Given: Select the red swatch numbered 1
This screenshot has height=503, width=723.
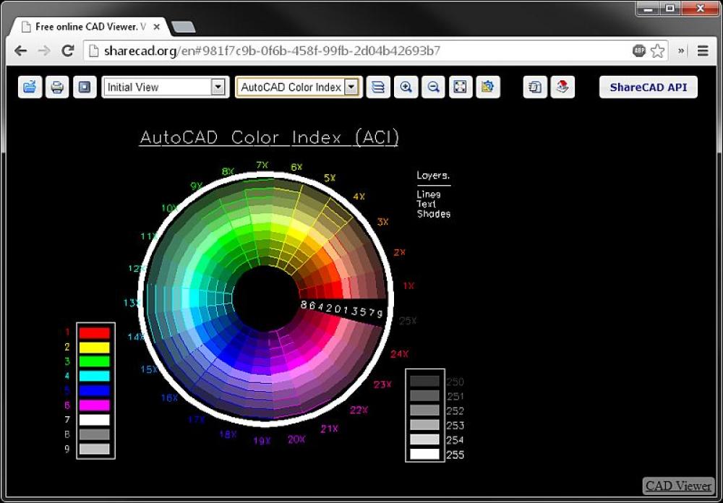Looking at the screenshot, I should pyautogui.click(x=95, y=332).
